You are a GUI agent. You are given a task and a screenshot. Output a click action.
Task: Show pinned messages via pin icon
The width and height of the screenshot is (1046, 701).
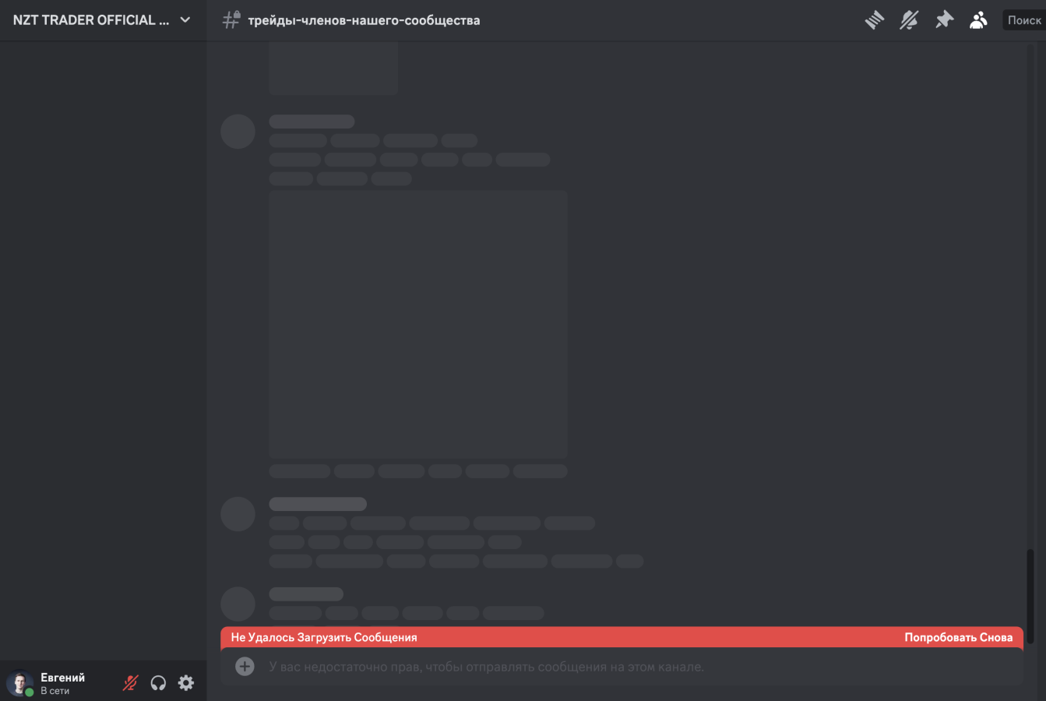pyautogui.click(x=944, y=20)
